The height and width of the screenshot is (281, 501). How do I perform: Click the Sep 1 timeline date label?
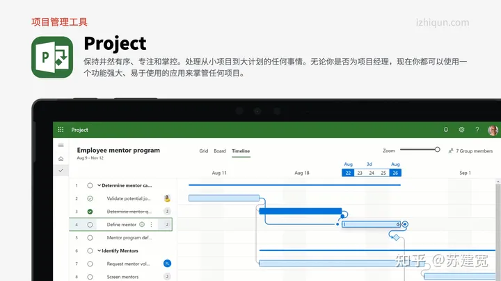(x=465, y=173)
